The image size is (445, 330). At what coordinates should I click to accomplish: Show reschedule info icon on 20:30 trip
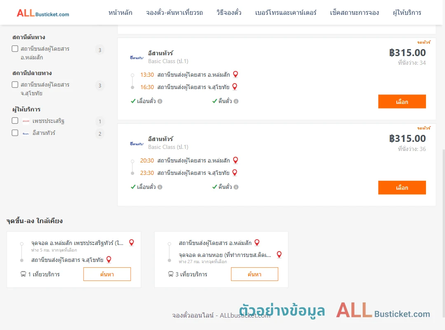(160, 187)
